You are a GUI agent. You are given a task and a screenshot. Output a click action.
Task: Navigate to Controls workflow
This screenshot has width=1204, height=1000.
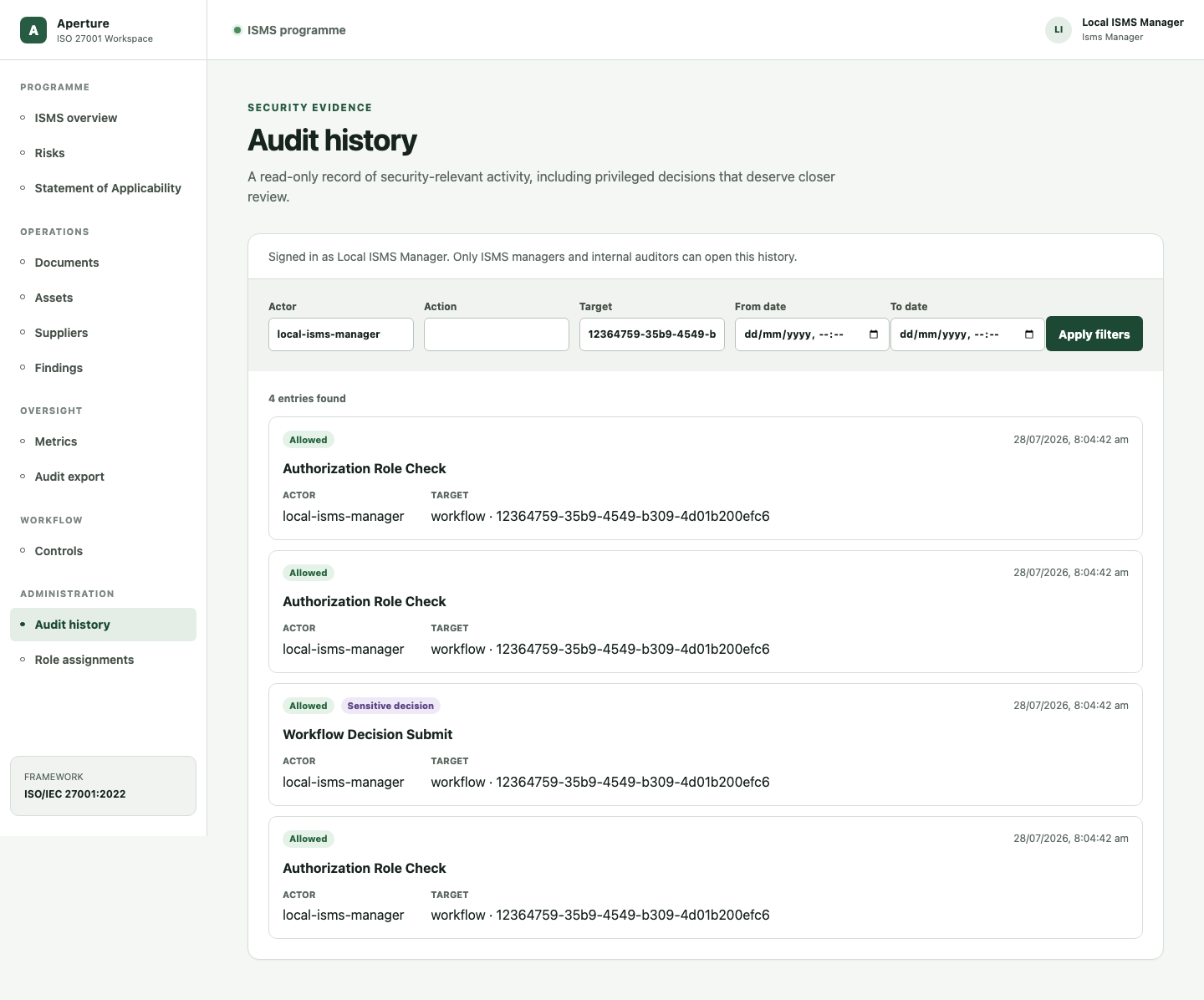pyautogui.click(x=104, y=551)
